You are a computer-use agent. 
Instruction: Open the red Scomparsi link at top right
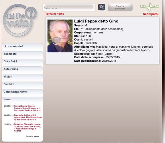pos(150,14)
